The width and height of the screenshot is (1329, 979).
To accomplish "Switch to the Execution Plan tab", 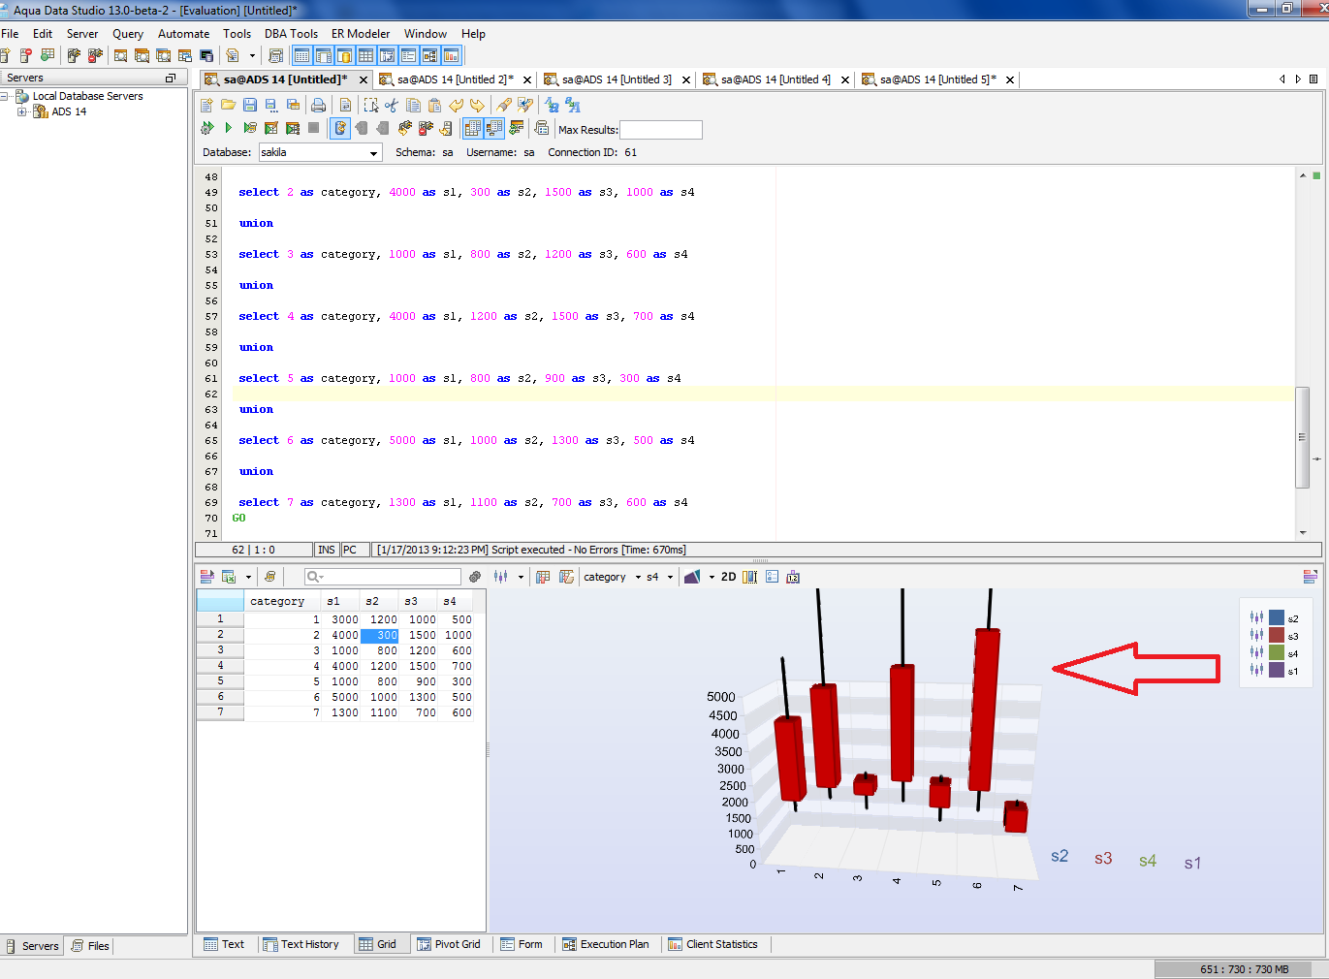I will [x=606, y=944].
